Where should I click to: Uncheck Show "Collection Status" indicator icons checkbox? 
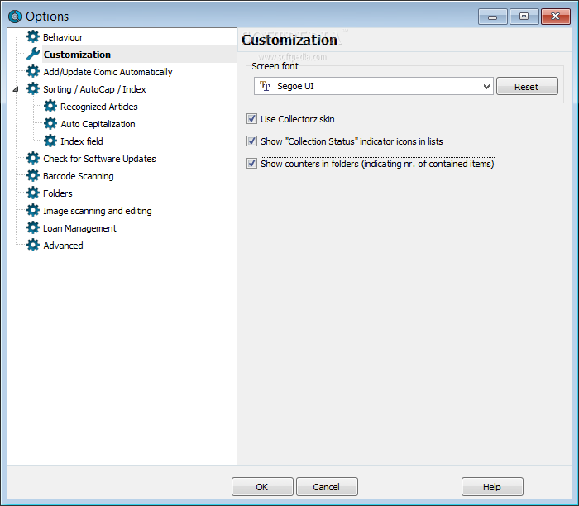(251, 141)
